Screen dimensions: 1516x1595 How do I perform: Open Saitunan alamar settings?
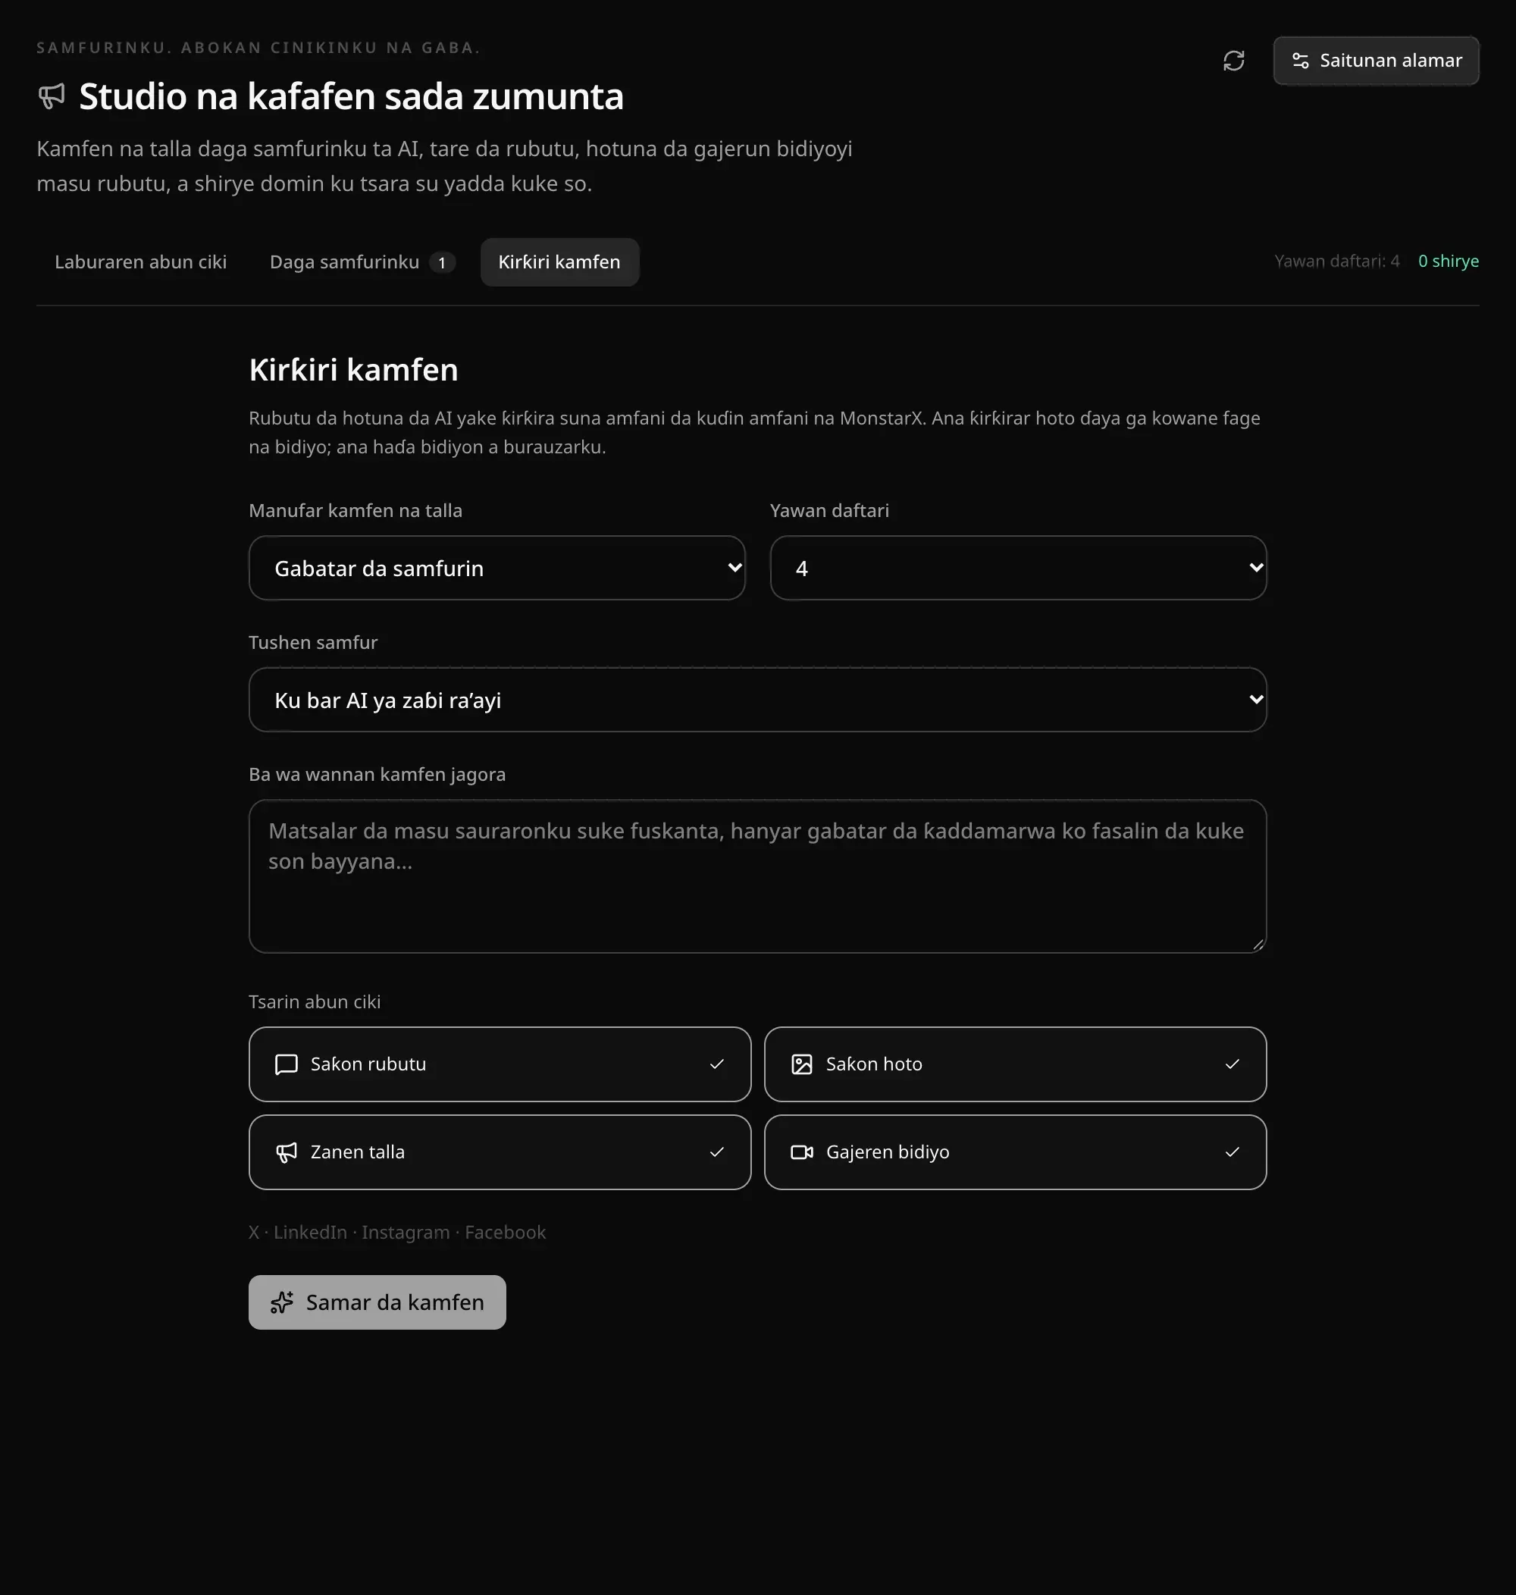[1377, 61]
